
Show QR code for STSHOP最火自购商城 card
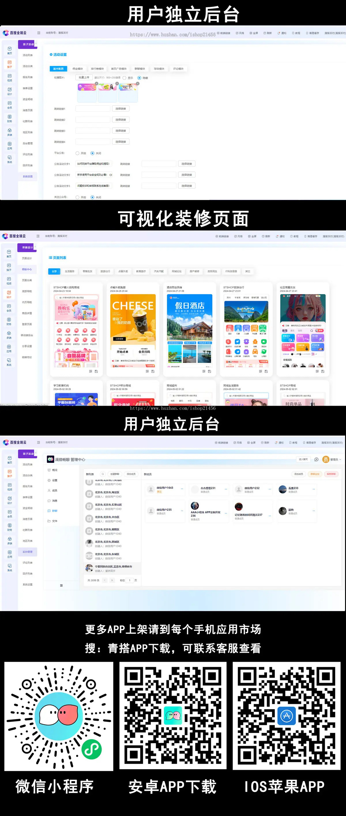[91, 371]
